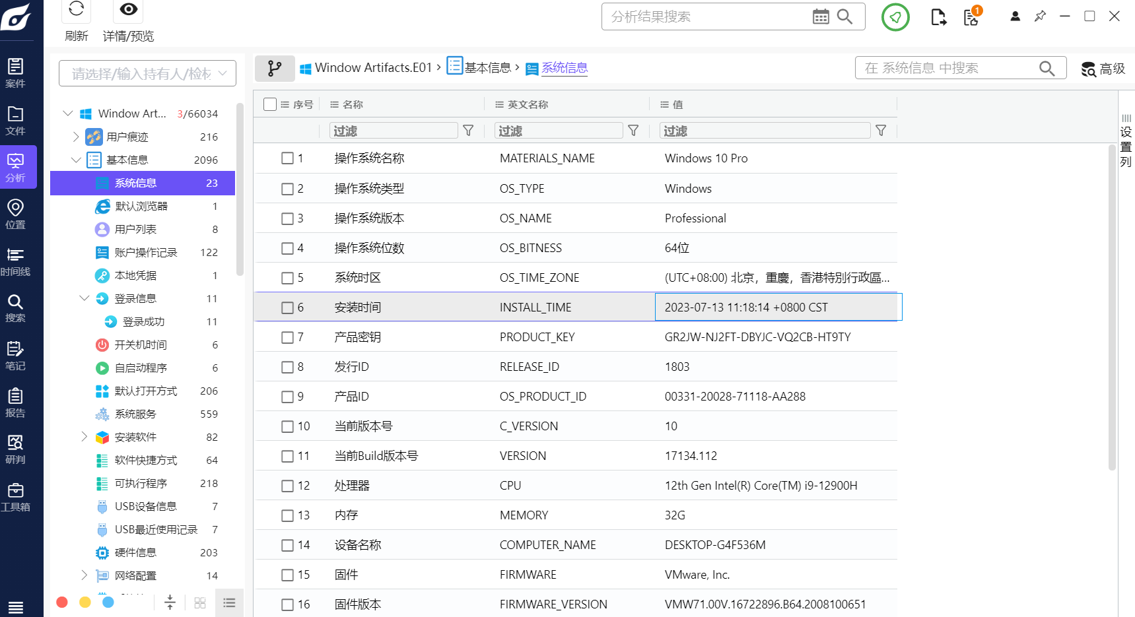The height and width of the screenshot is (617, 1135).
Task: Check the row 7 产品密钥 checkbox
Action: tap(287, 337)
